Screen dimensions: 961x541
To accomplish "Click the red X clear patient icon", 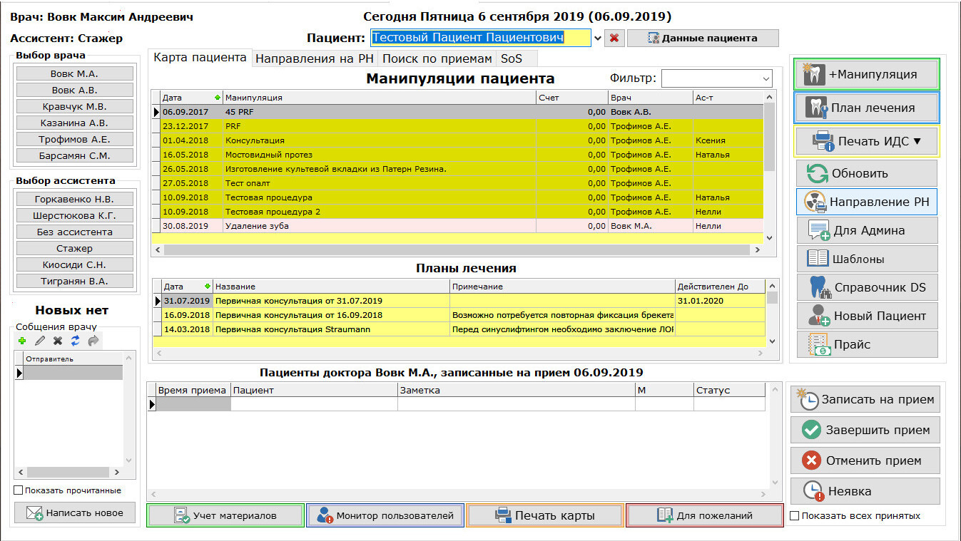I will pos(614,38).
